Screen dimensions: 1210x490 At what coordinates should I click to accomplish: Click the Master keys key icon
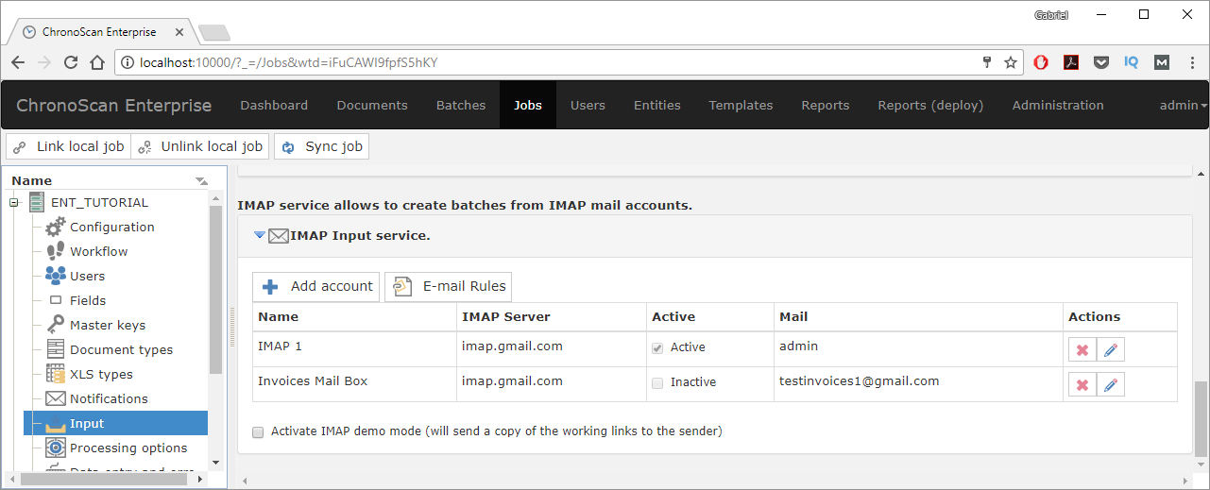(x=56, y=325)
